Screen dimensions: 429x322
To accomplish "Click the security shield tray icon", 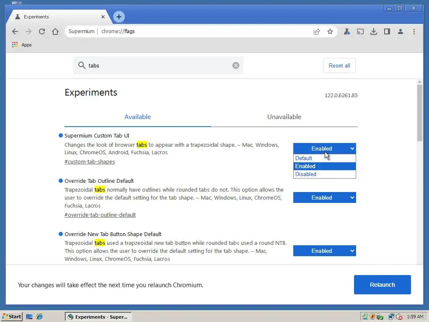I will 372,317.
